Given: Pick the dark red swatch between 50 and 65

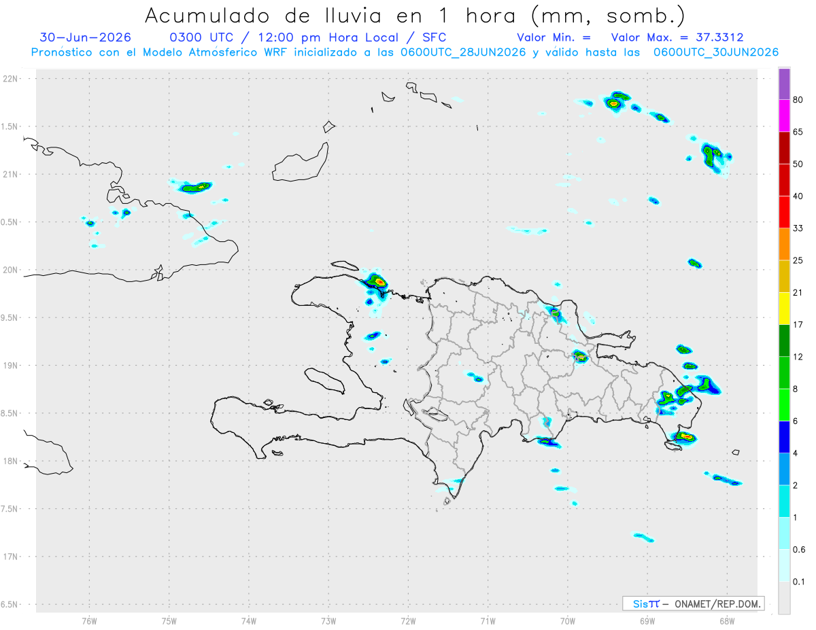Looking at the screenshot, I should (785, 147).
